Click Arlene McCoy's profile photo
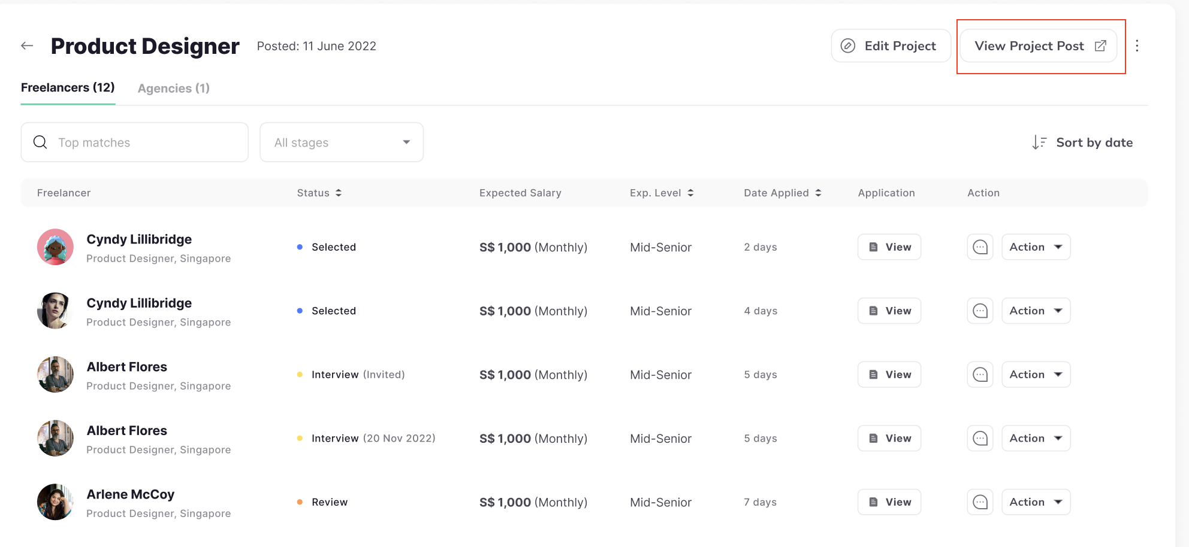1189x547 pixels. click(55, 502)
